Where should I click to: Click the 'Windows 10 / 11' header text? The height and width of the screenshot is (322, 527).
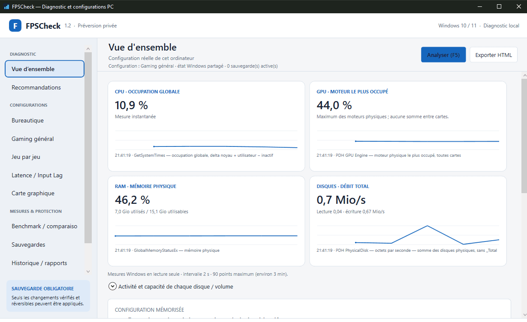point(458,26)
